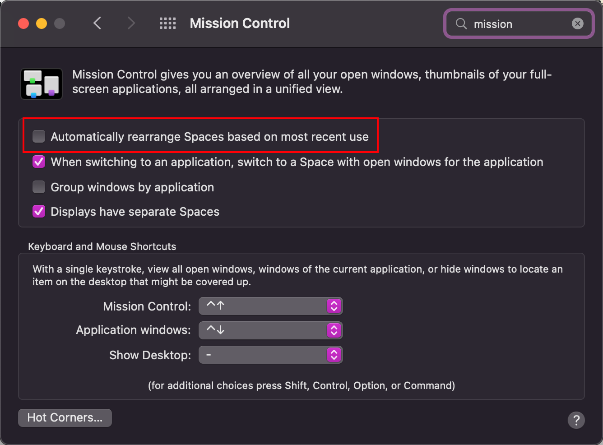Image resolution: width=603 pixels, height=445 pixels.
Task: Go forward with the right chevron arrow
Action: (131, 23)
